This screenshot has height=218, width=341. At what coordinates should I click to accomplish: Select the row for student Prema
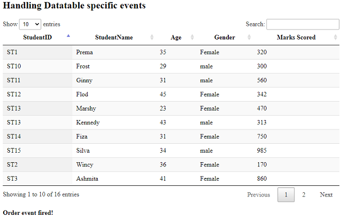click(84, 52)
